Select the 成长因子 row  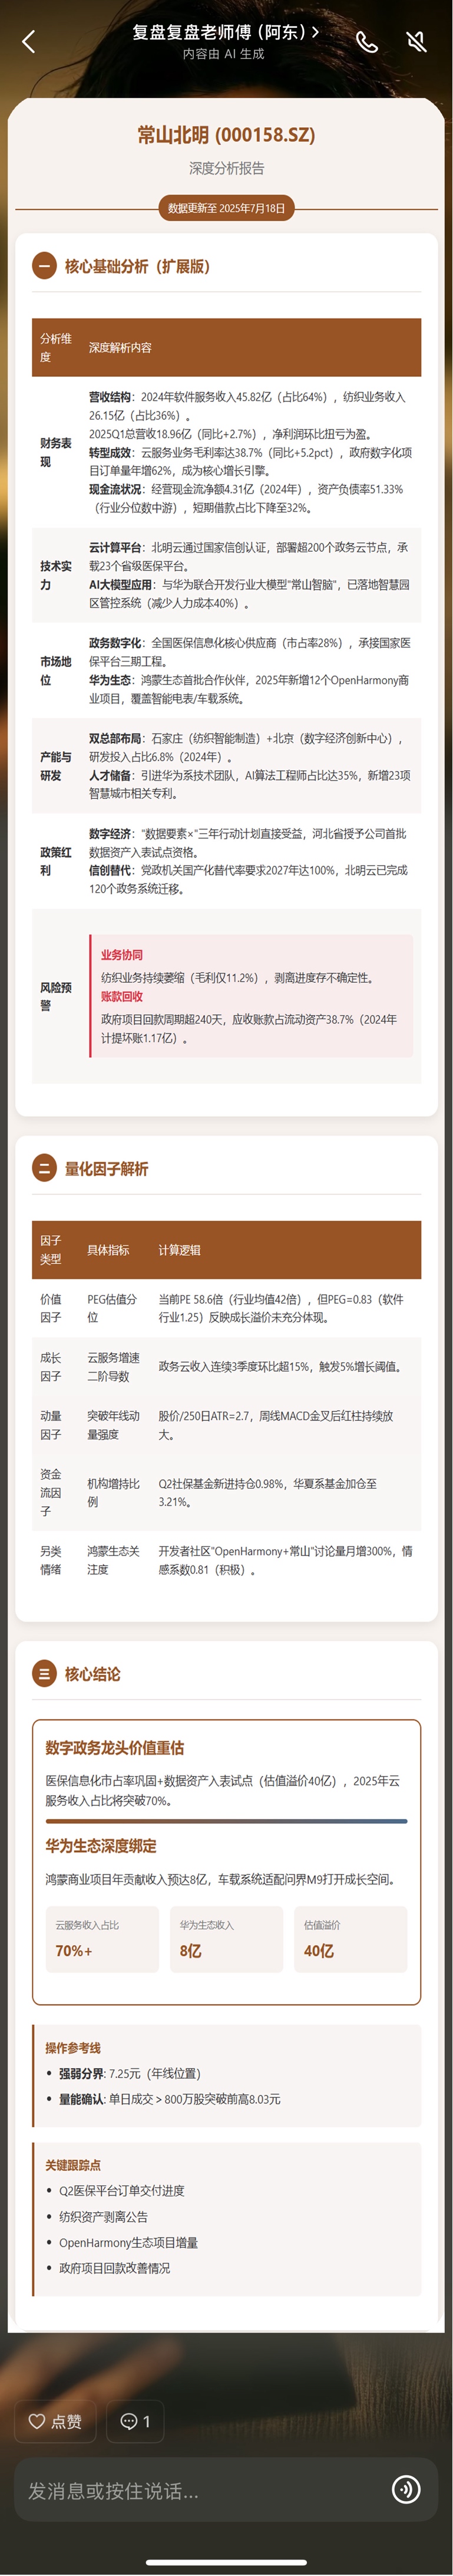pyautogui.click(x=226, y=1366)
